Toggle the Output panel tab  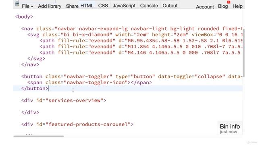[x=170, y=6]
